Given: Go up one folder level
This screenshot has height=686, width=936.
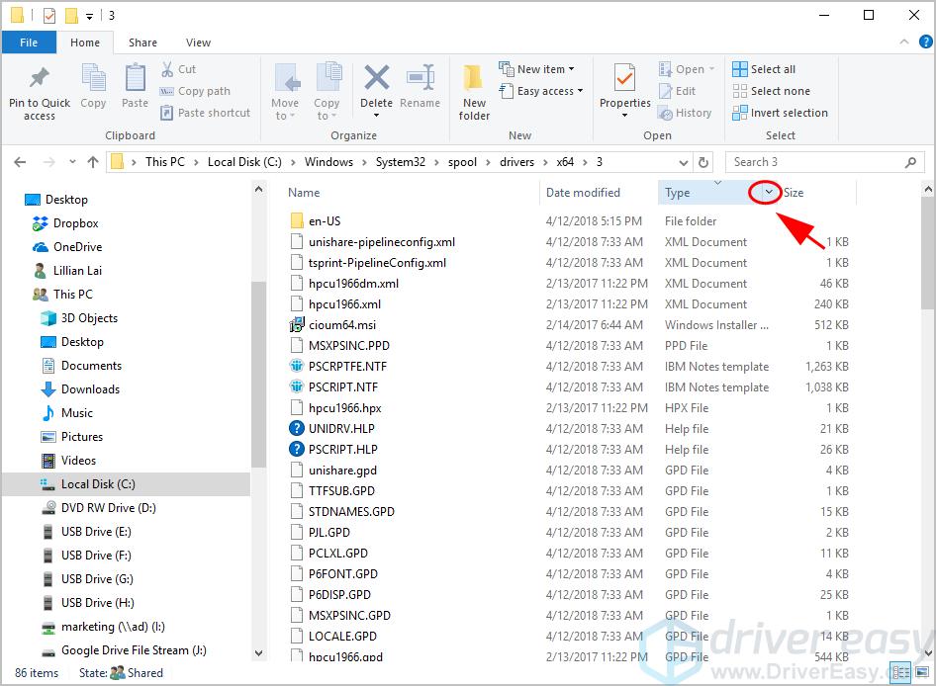Looking at the screenshot, I should point(93,162).
